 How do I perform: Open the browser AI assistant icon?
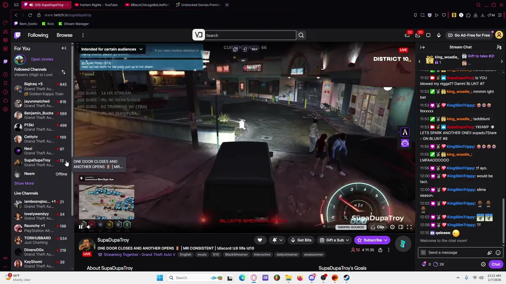(x=491, y=15)
